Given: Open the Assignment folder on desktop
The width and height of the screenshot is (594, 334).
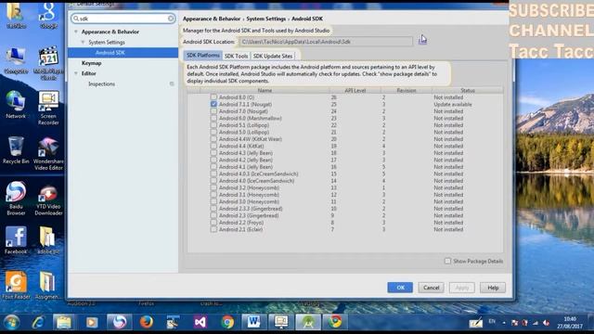Looking at the screenshot, I should (47, 285).
